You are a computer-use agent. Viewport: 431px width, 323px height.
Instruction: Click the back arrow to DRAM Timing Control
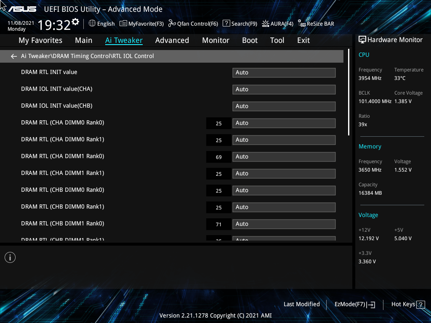14,56
